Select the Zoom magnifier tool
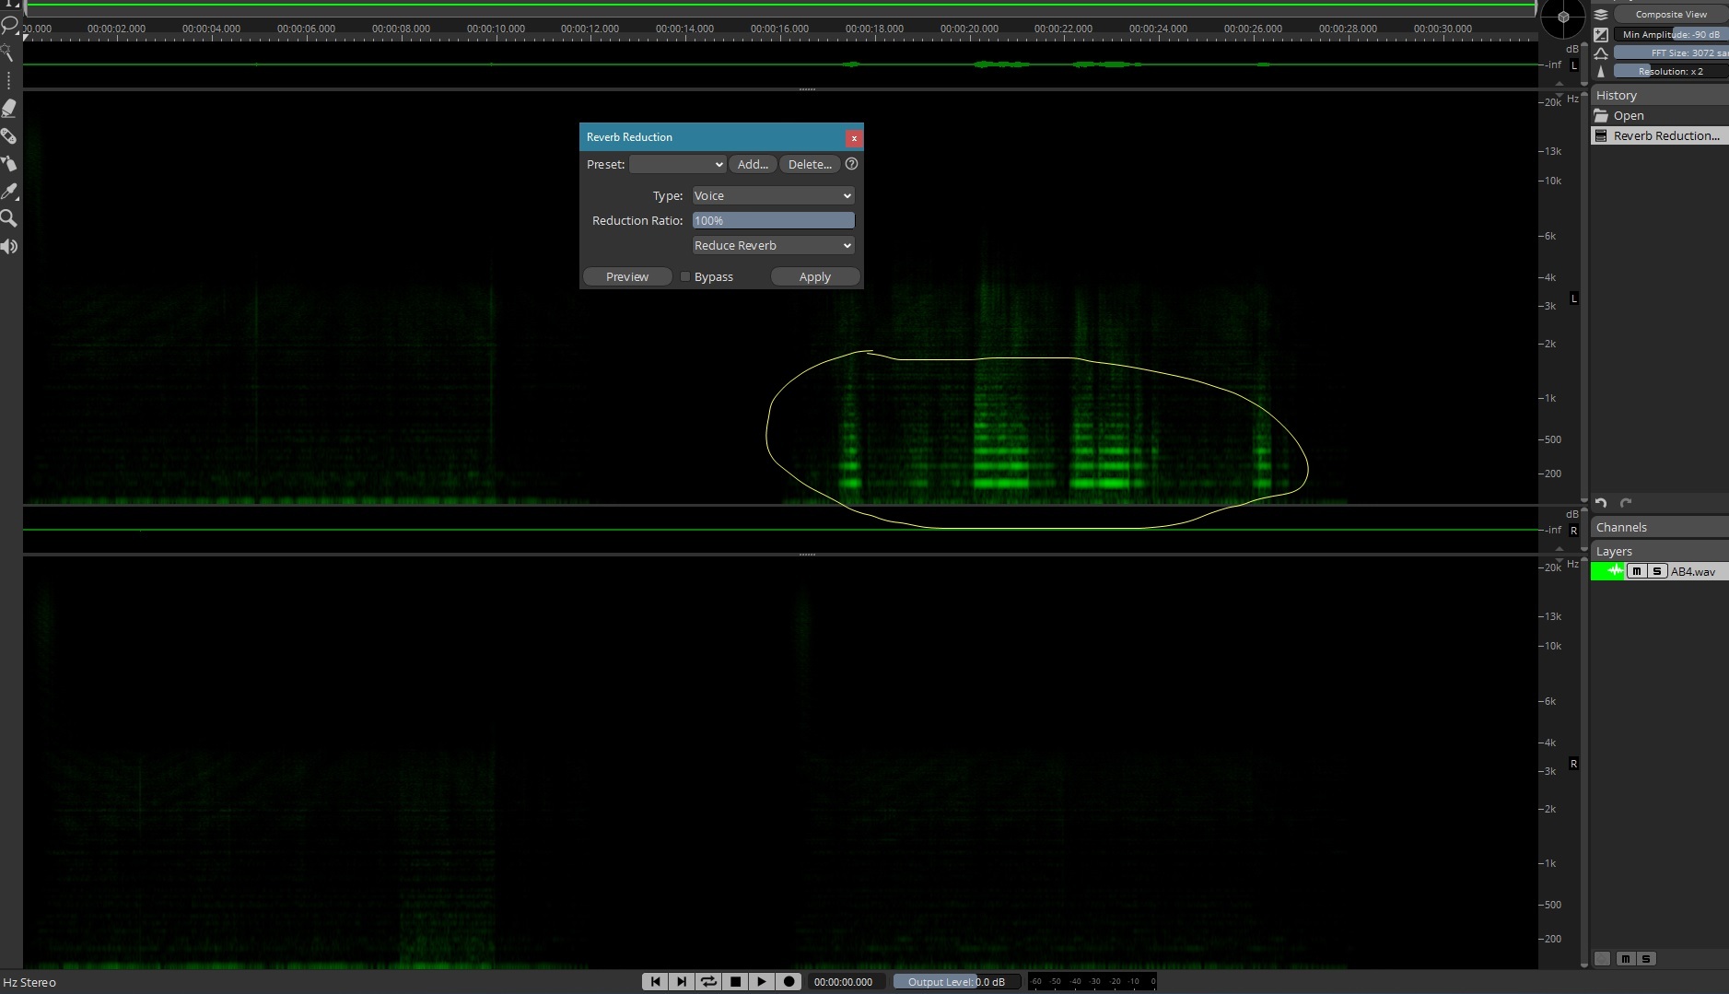The image size is (1729, 994). [x=9, y=218]
